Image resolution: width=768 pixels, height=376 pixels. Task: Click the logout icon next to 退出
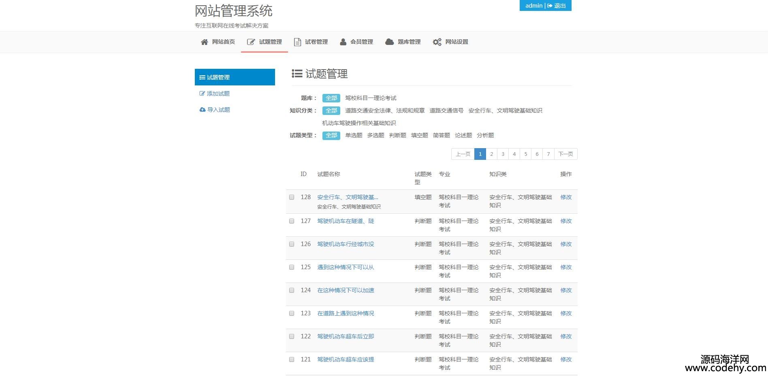point(550,6)
